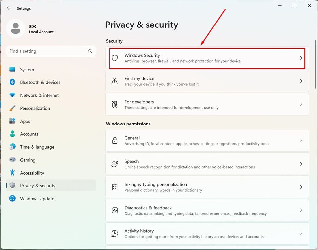Select the System icon in the sidebar
The height and width of the screenshot is (250, 318).
[12, 70]
